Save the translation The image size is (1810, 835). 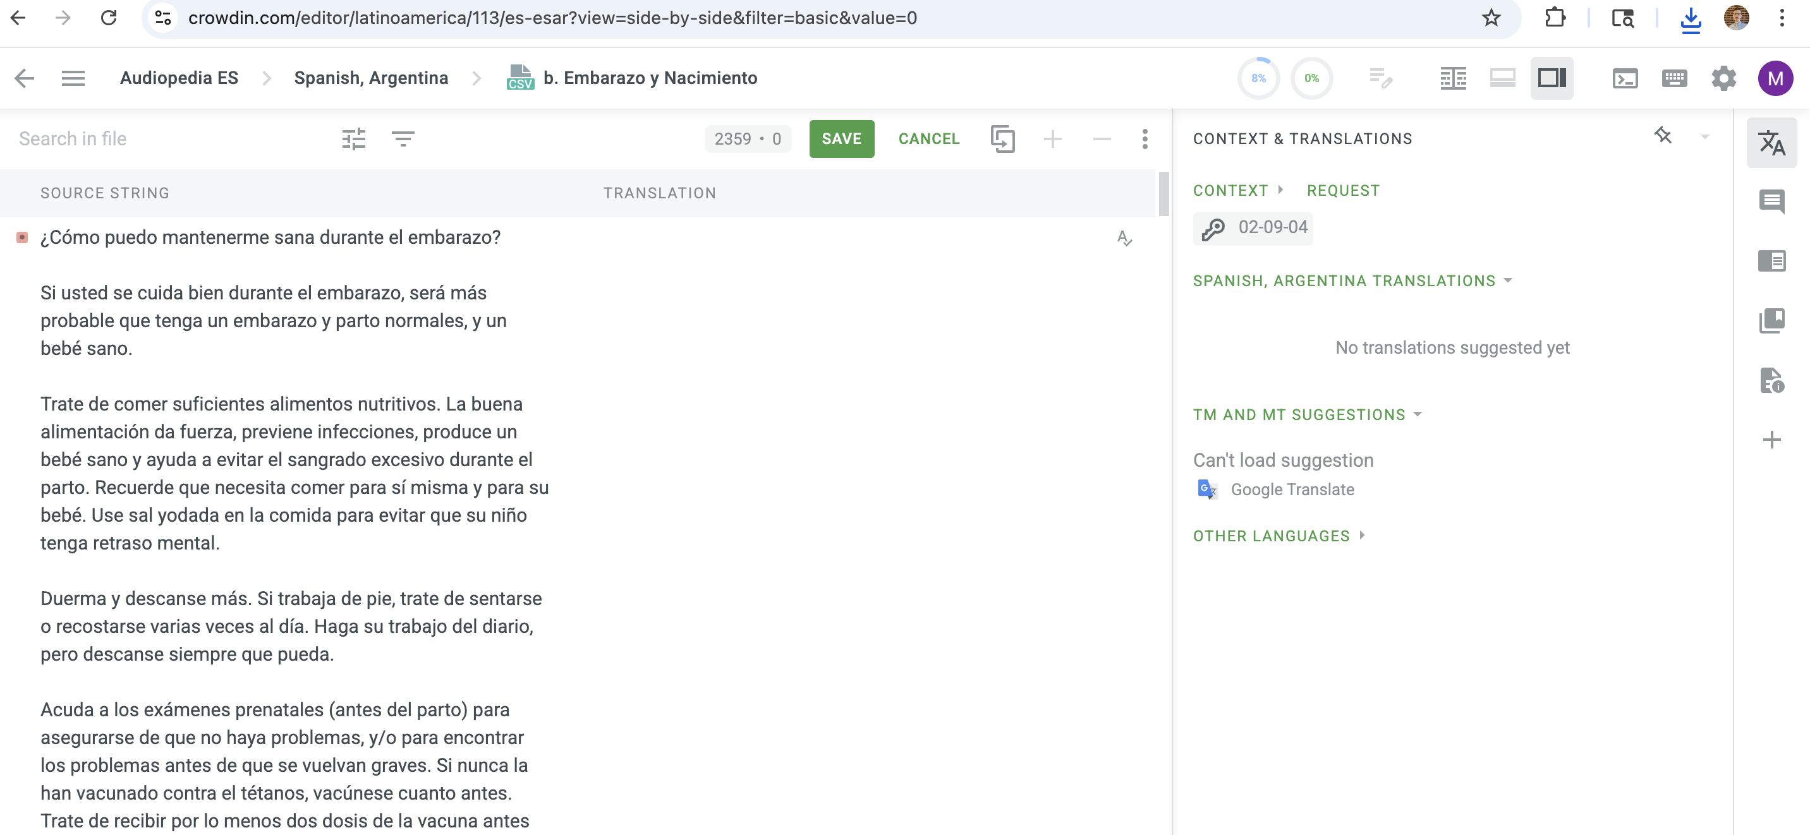click(x=841, y=138)
